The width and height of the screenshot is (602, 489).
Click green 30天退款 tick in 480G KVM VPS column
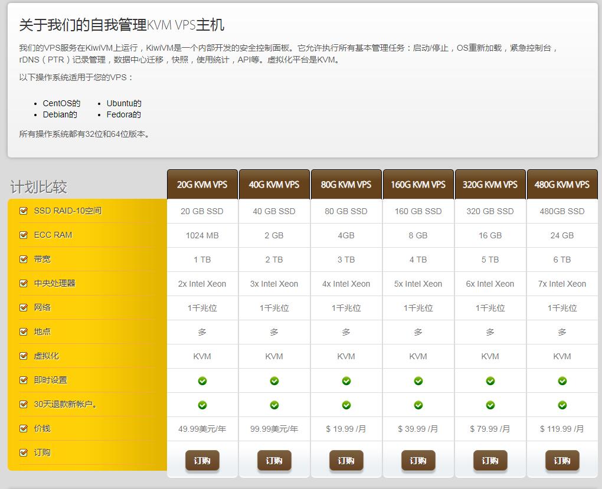[x=562, y=405]
